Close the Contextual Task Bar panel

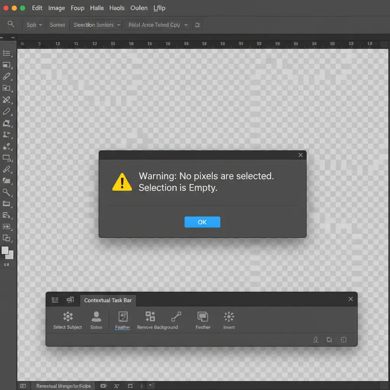(x=350, y=299)
